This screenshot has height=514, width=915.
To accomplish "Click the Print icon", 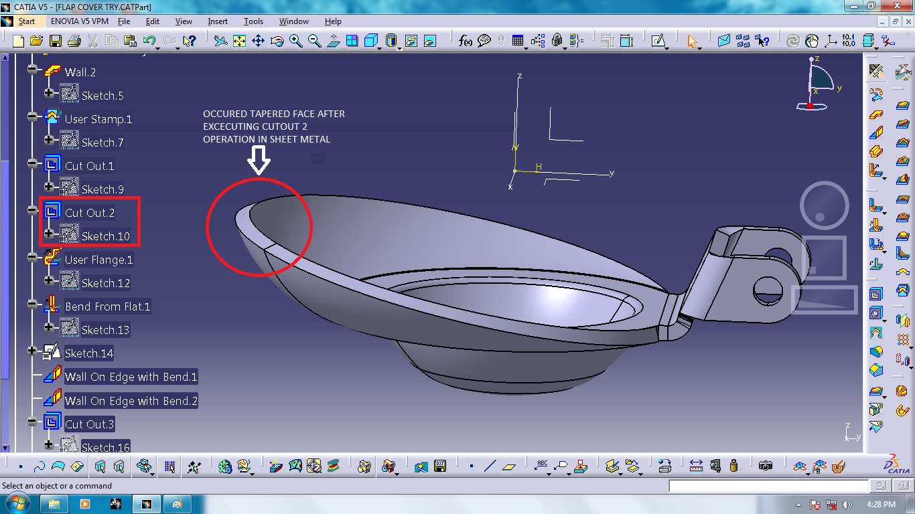I will 74,41.
